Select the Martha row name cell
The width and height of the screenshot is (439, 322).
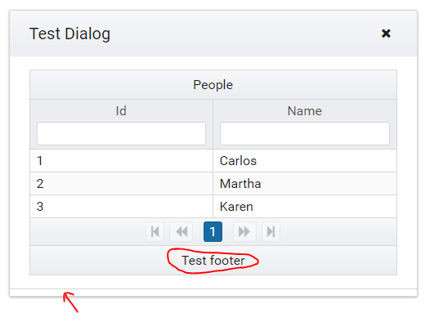[305, 184]
